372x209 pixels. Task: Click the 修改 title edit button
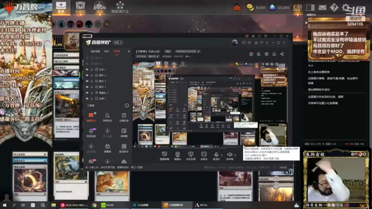click(168, 51)
